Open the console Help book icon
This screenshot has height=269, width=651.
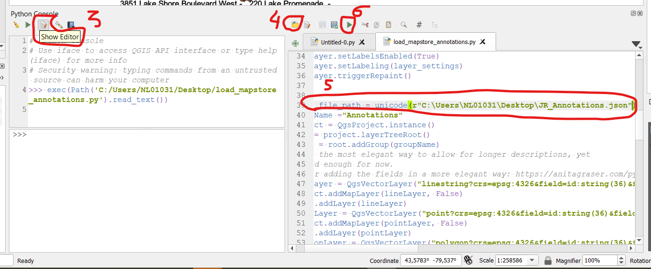(x=71, y=25)
